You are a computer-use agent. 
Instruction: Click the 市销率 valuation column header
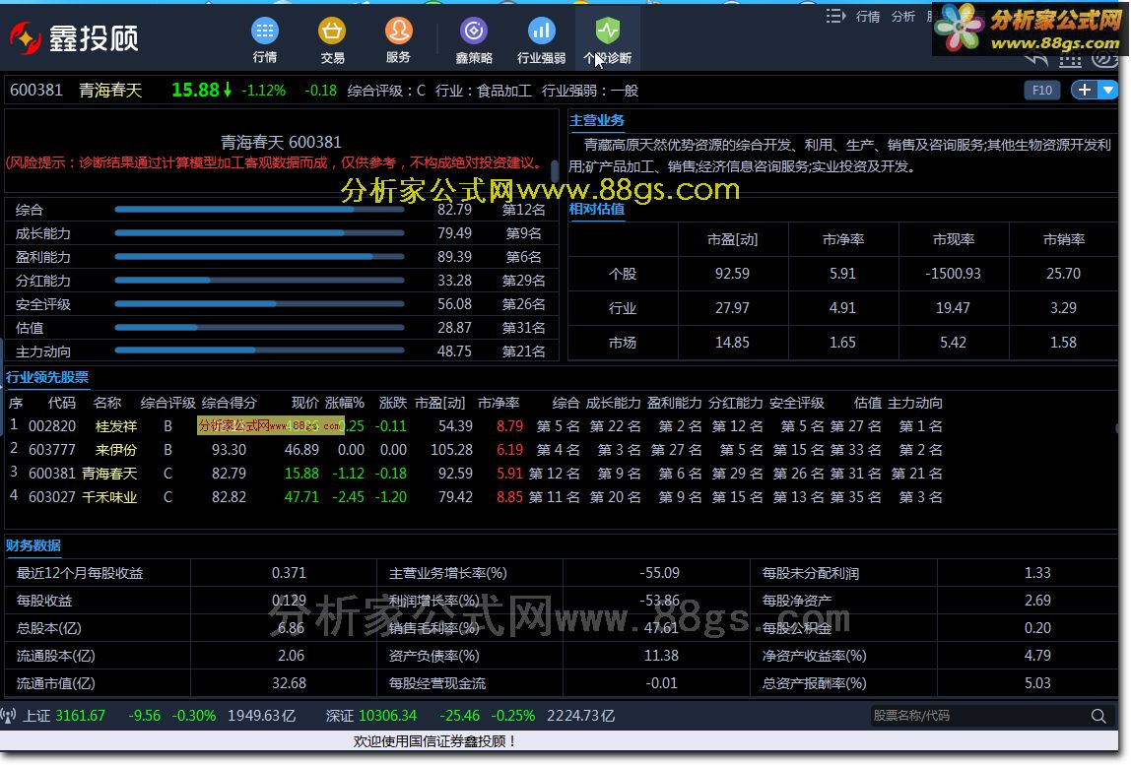pos(1063,239)
